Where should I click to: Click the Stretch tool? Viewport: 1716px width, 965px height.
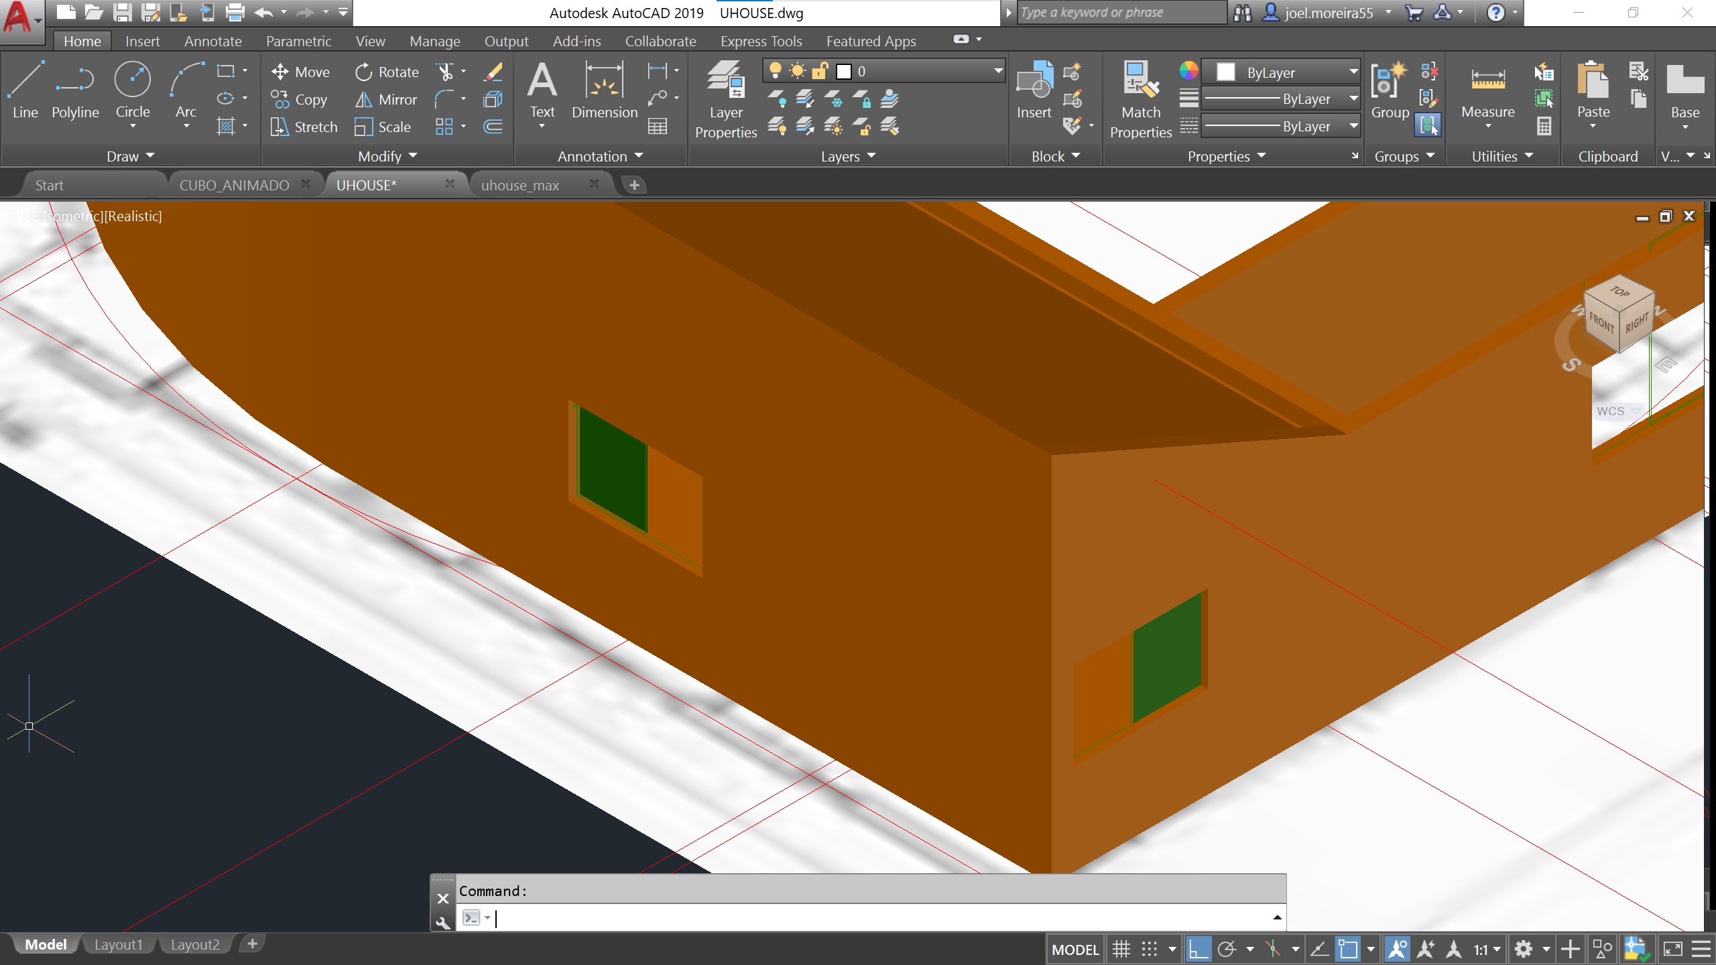tap(304, 127)
